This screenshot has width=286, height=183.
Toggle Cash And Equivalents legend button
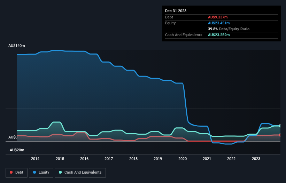(x=80, y=173)
